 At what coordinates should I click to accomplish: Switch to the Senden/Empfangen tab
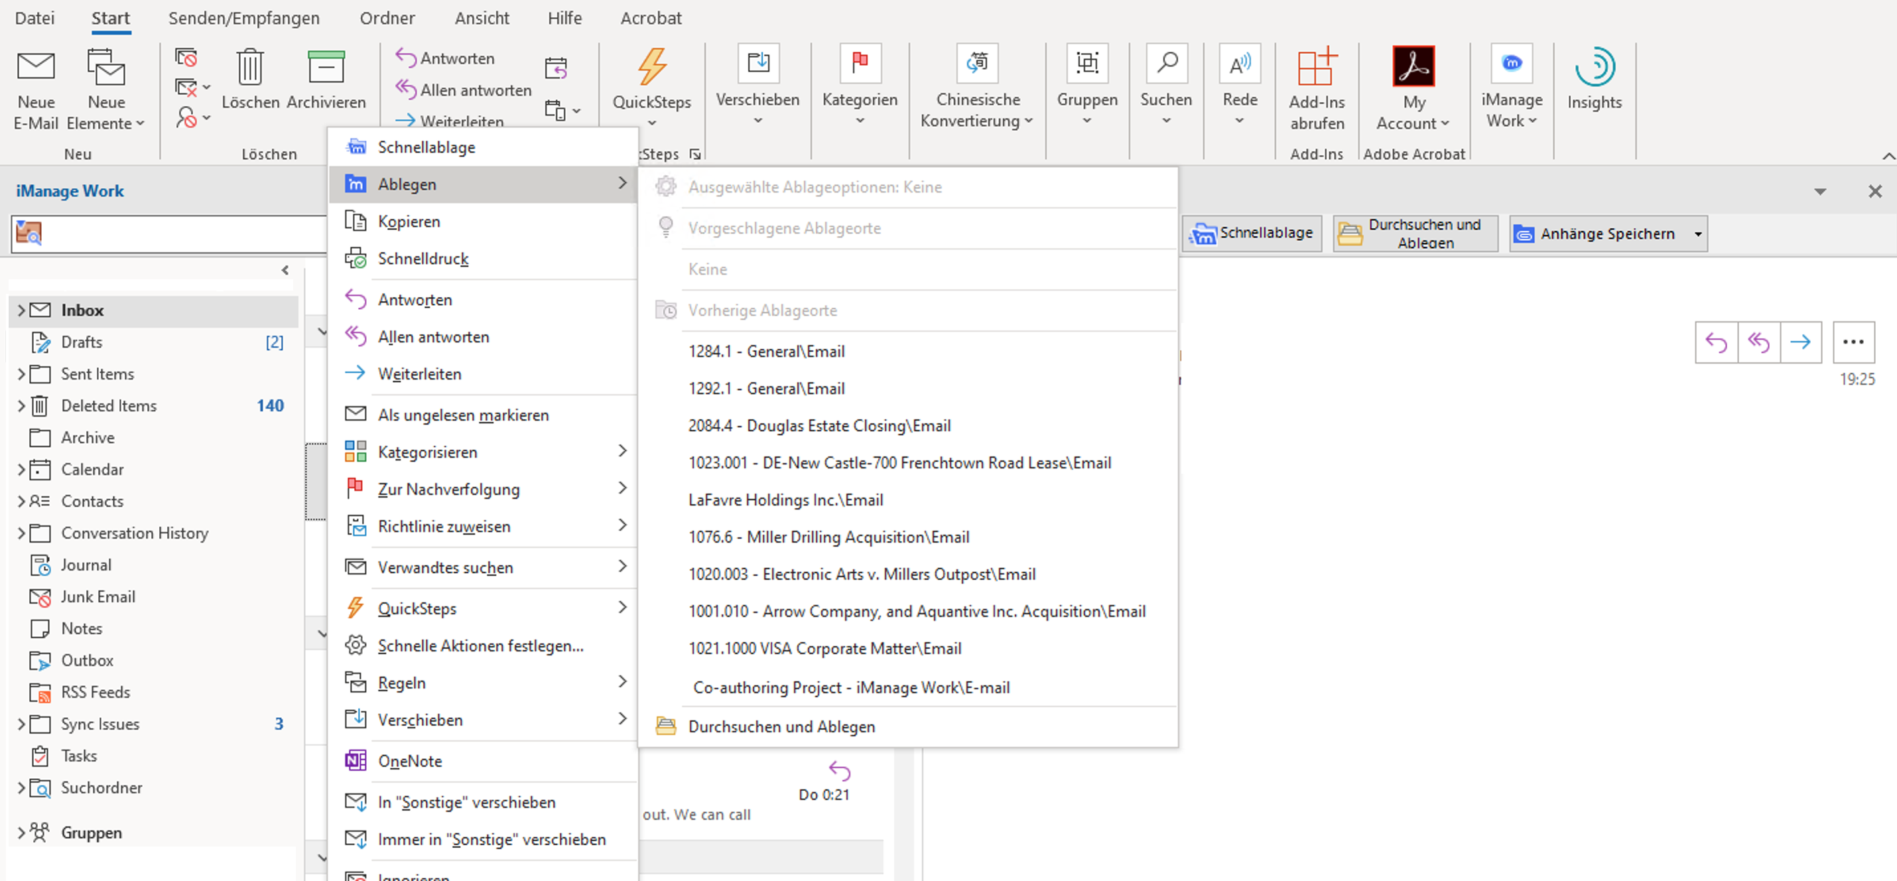(x=243, y=18)
